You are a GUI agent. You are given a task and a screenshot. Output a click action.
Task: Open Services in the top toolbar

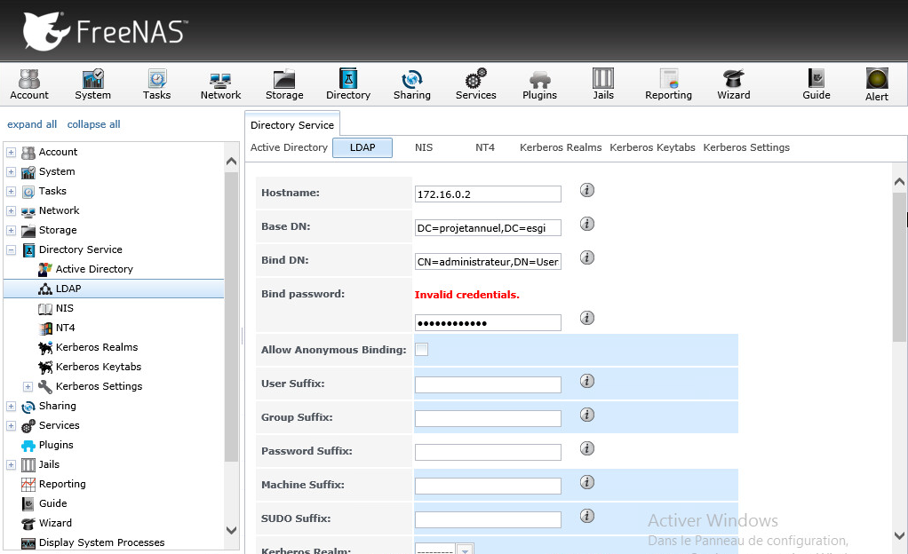475,84
